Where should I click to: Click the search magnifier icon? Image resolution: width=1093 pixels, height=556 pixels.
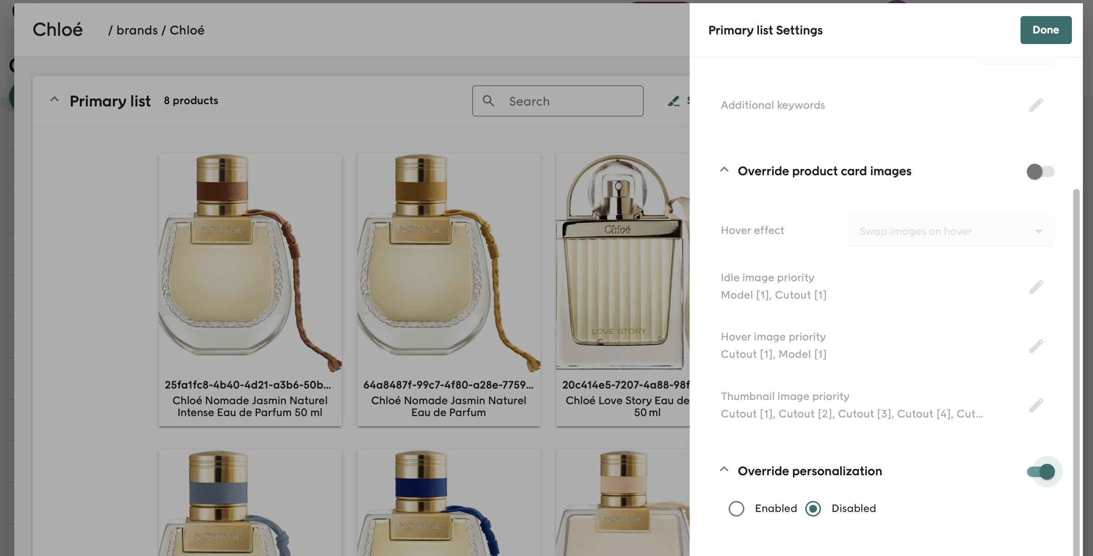(x=489, y=101)
